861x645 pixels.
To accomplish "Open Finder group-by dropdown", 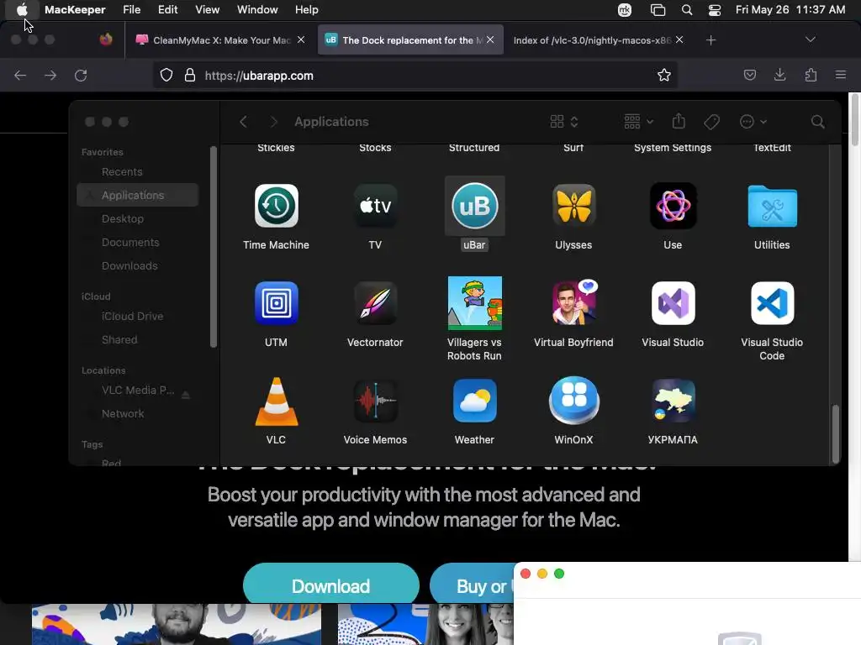I will click(x=638, y=122).
